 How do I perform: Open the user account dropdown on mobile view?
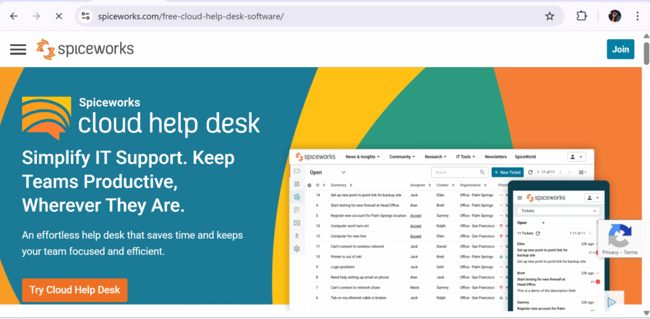(x=594, y=198)
